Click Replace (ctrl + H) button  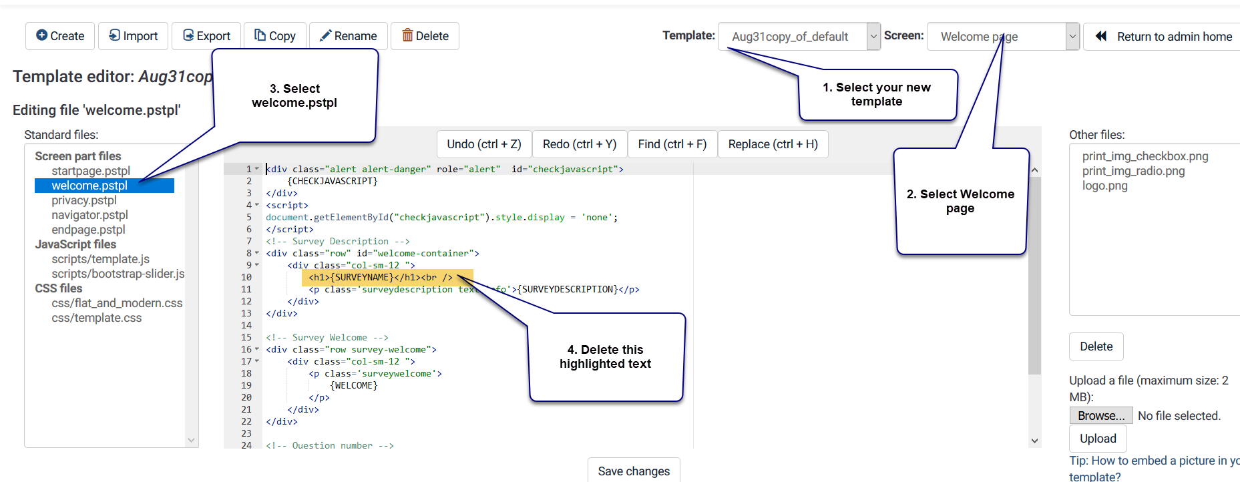tap(773, 144)
